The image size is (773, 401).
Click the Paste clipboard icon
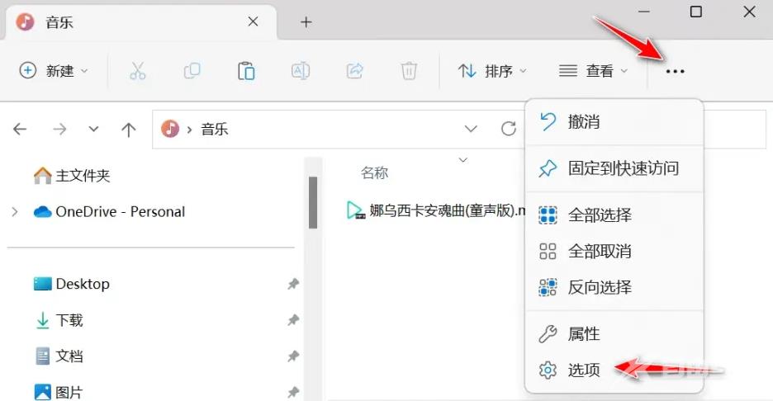pos(246,71)
